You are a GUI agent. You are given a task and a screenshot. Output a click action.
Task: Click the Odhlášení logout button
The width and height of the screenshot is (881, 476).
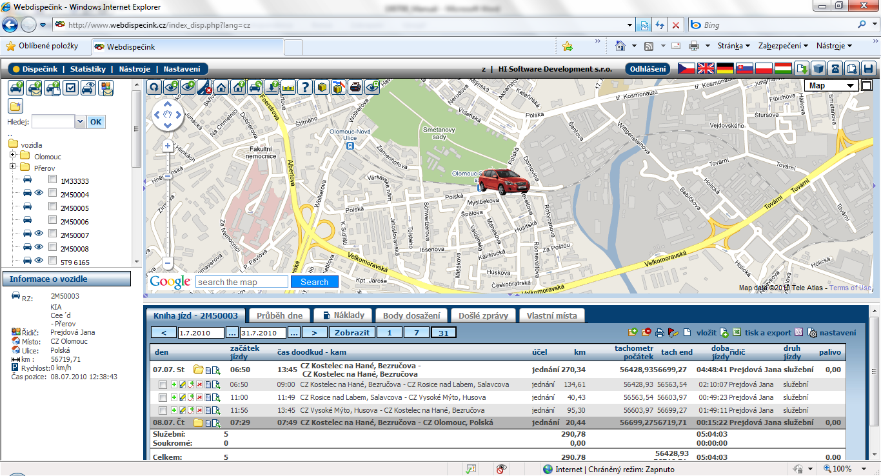click(648, 69)
